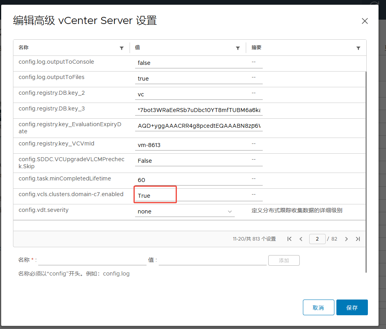
Task: Open filter for the 摘要 column
Action: coord(358,48)
